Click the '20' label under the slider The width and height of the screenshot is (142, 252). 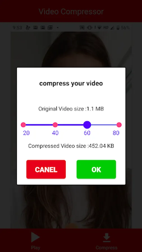[x=26, y=133]
